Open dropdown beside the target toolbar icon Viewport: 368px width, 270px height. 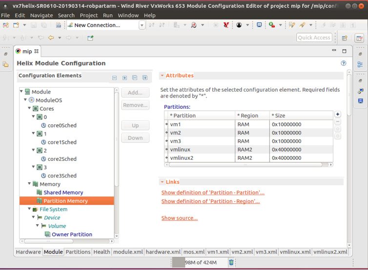[203, 25]
